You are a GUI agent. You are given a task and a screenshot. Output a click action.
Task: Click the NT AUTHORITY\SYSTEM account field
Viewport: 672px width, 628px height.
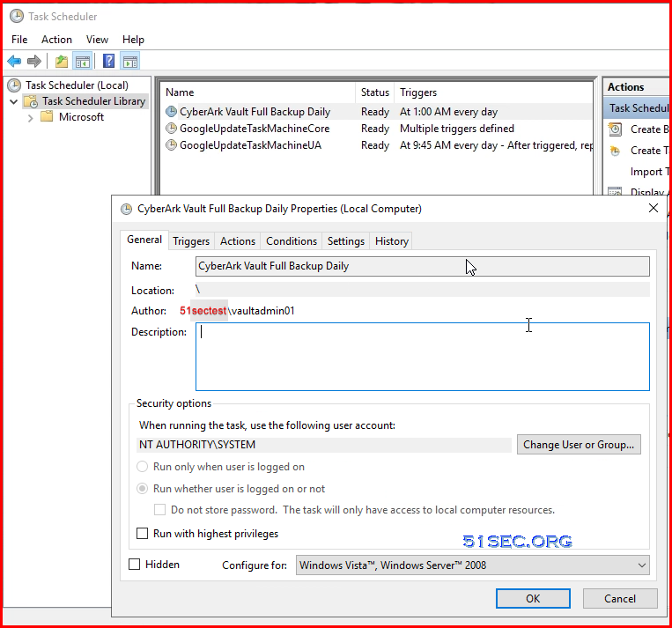[x=324, y=445]
